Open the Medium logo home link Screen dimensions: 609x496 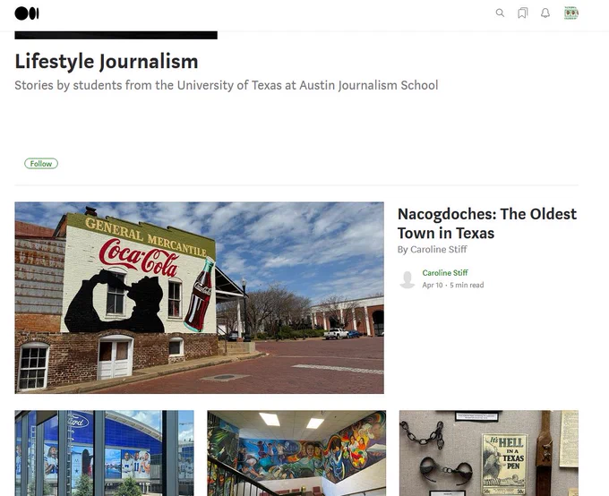27,13
